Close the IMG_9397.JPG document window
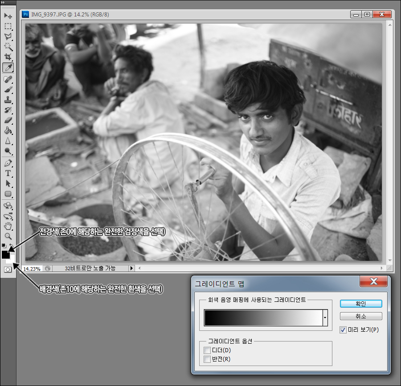Screen dimensions: 401x386 pyautogui.click(x=382, y=15)
